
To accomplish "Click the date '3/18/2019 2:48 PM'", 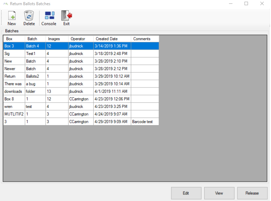I will (x=112, y=54).
